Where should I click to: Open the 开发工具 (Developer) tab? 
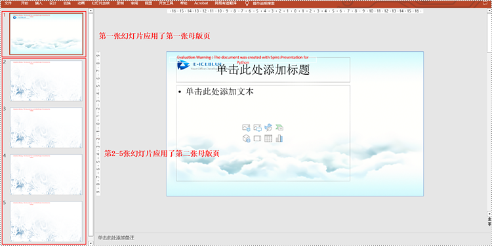165,3
